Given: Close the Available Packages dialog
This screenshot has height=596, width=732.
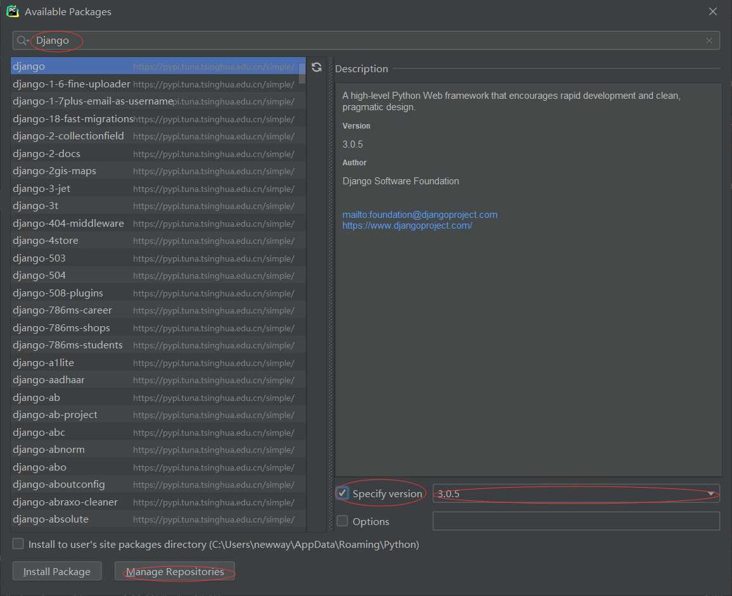Looking at the screenshot, I should click(x=713, y=11).
